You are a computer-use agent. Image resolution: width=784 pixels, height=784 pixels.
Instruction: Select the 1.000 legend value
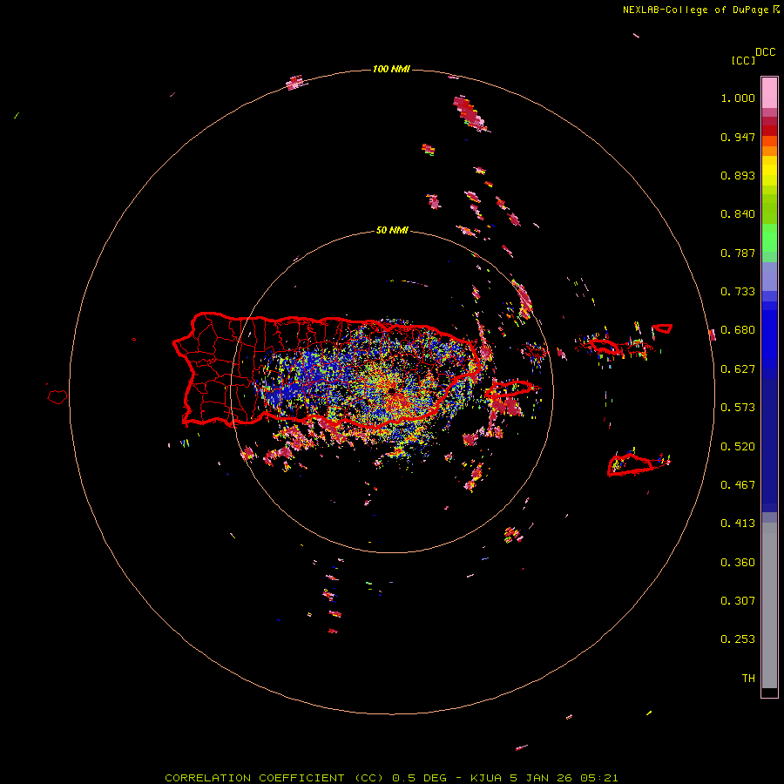pos(738,98)
